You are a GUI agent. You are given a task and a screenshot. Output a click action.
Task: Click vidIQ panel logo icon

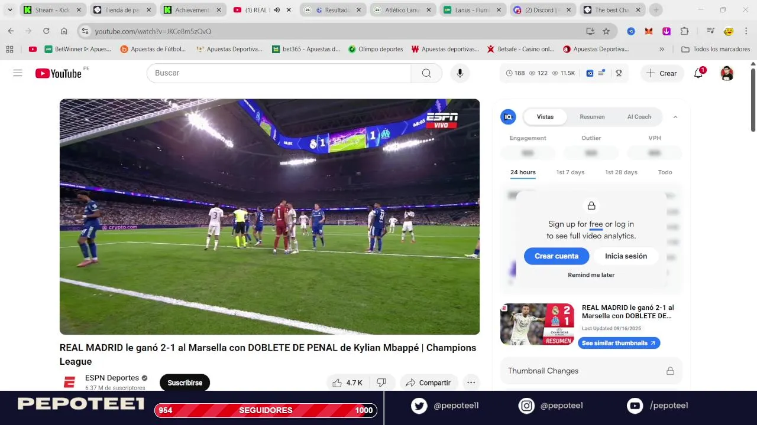[508, 117]
